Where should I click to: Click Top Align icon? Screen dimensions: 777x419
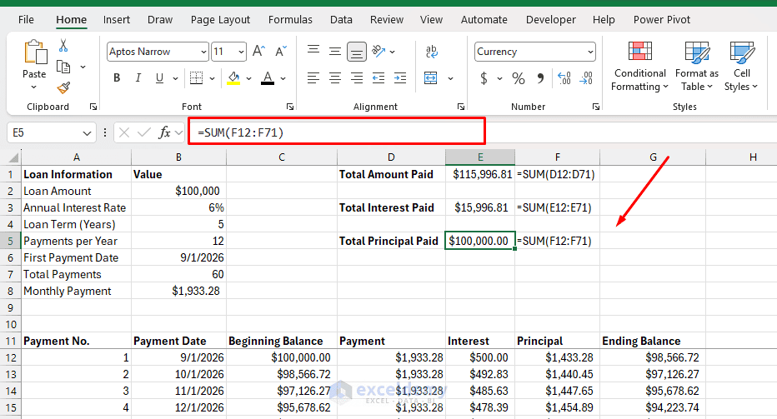pyautogui.click(x=313, y=50)
